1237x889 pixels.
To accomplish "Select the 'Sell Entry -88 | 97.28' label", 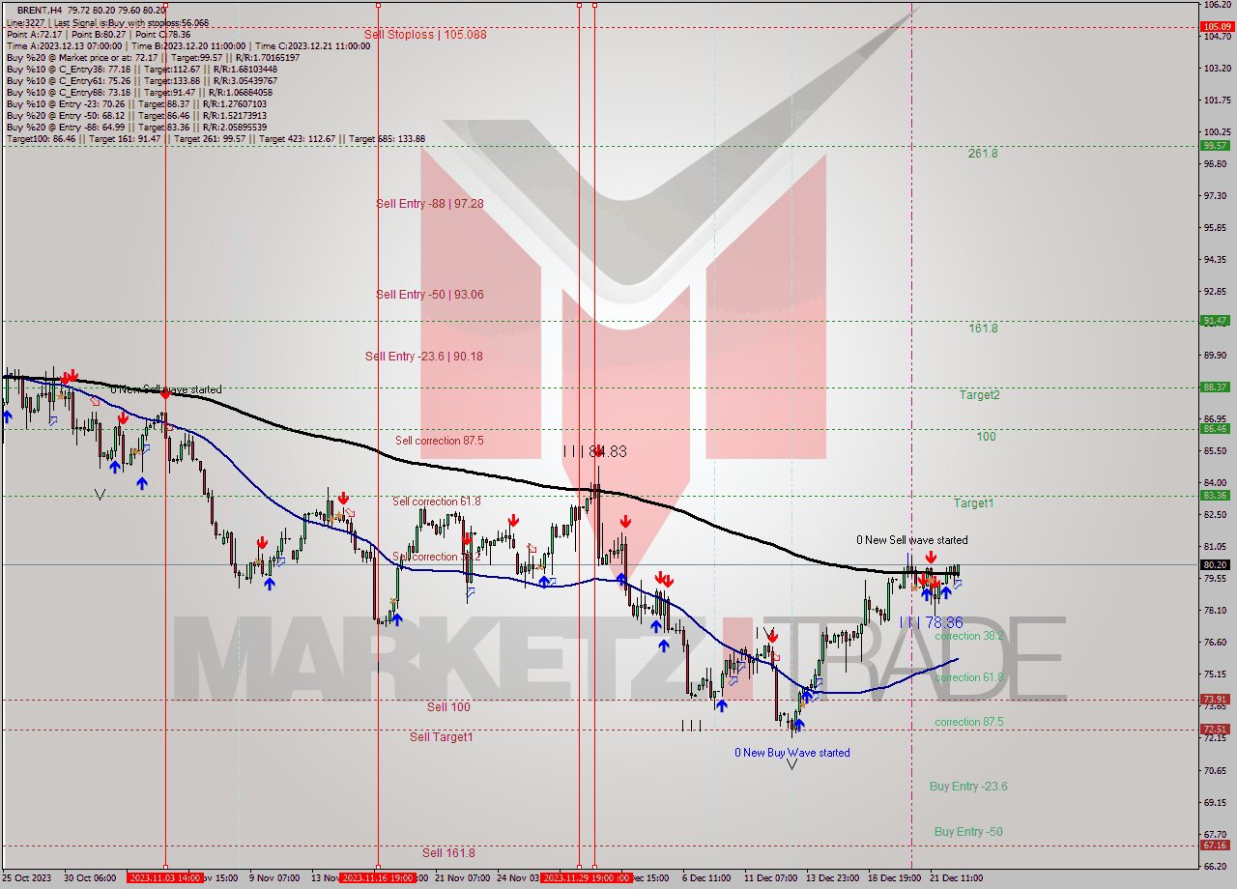I will pos(430,203).
